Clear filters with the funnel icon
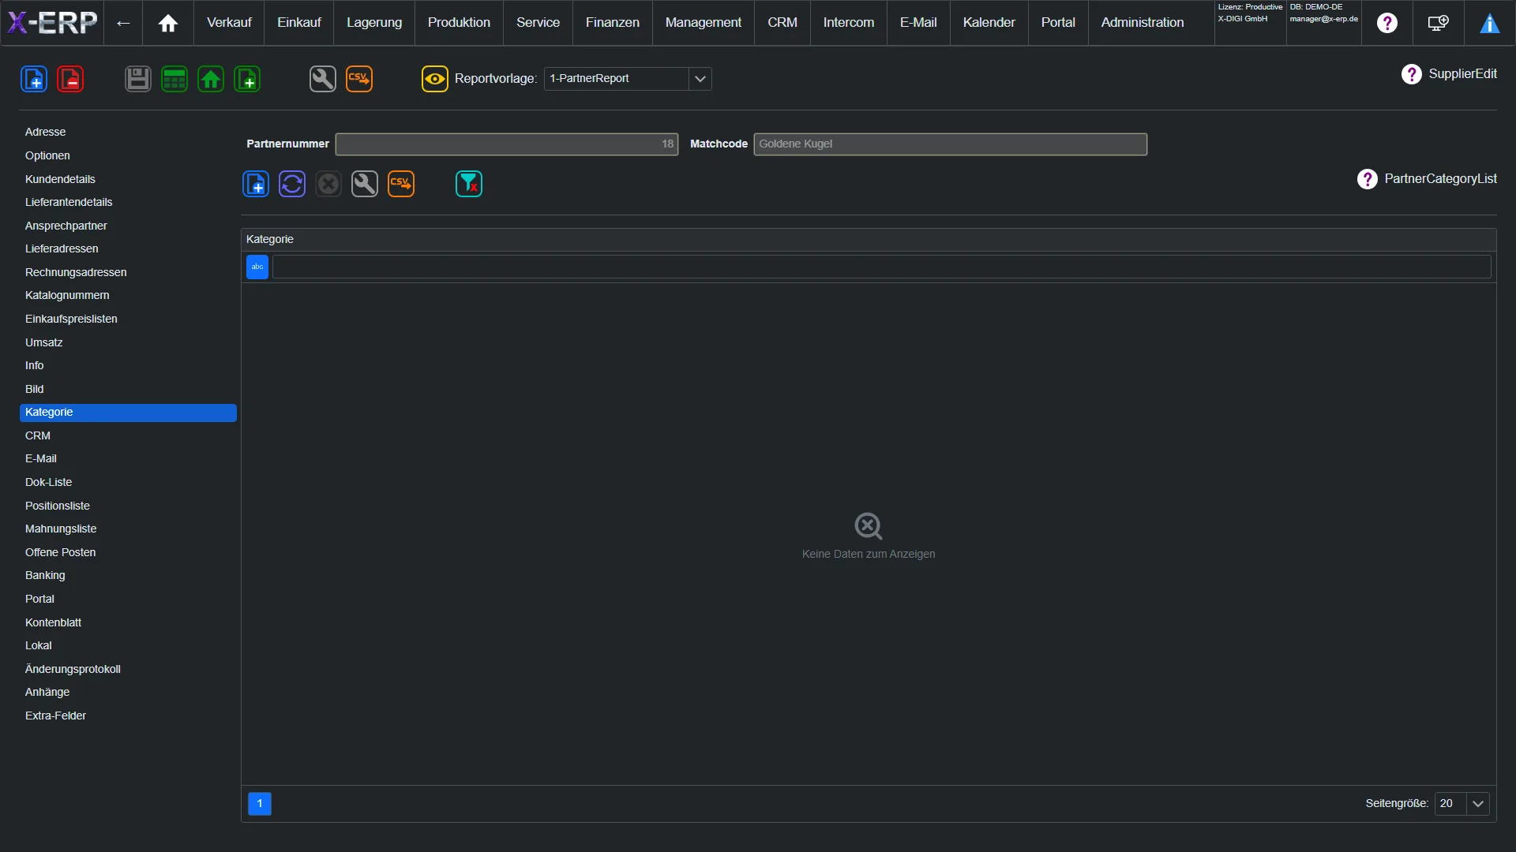1516x852 pixels. (469, 184)
